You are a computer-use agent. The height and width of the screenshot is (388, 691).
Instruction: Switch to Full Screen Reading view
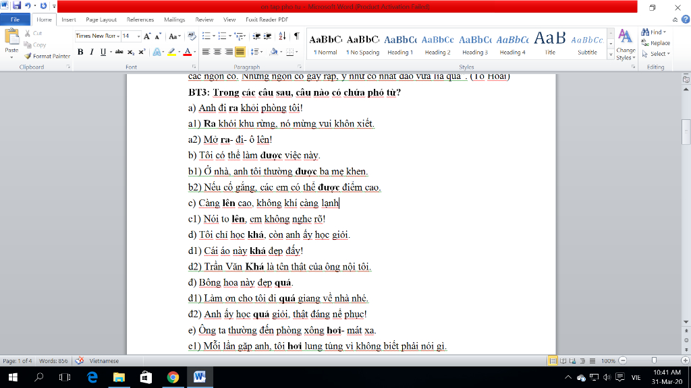tap(563, 361)
